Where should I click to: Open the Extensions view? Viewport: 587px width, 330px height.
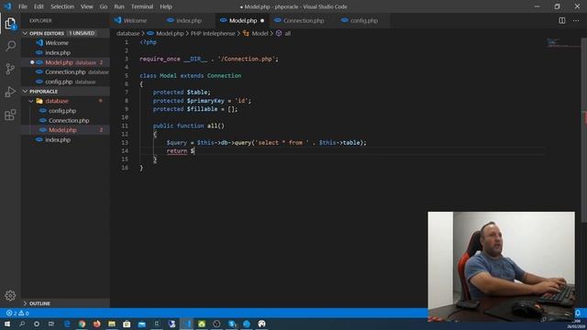tap(10, 115)
